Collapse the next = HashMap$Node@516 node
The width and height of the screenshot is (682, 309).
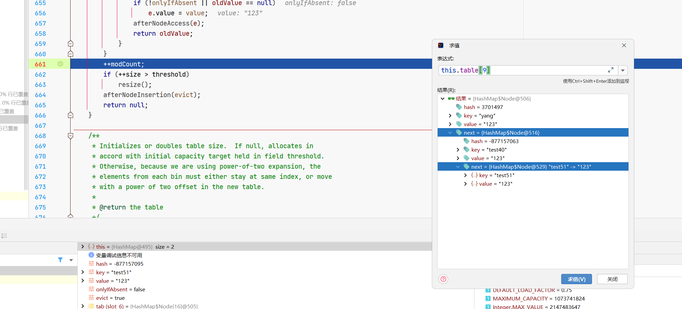pos(450,133)
